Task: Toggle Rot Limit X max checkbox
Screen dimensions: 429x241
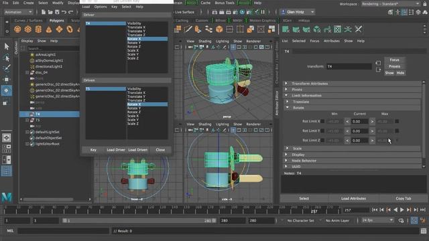Action: tap(397, 121)
